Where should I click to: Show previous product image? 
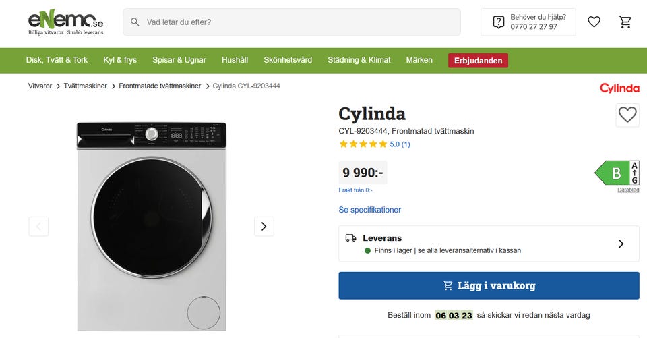pyautogui.click(x=38, y=227)
